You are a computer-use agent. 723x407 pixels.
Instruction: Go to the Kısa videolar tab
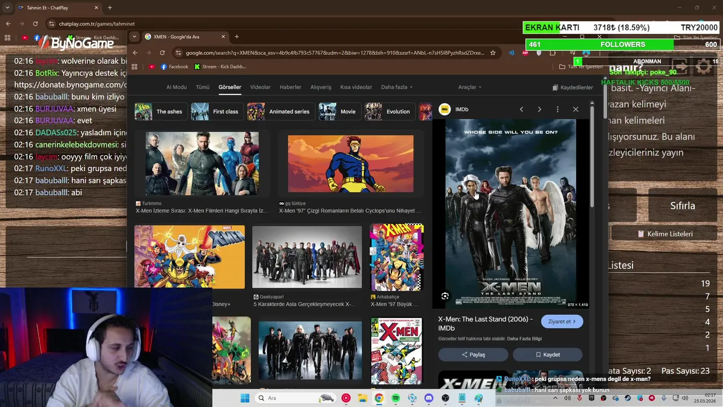pos(356,87)
